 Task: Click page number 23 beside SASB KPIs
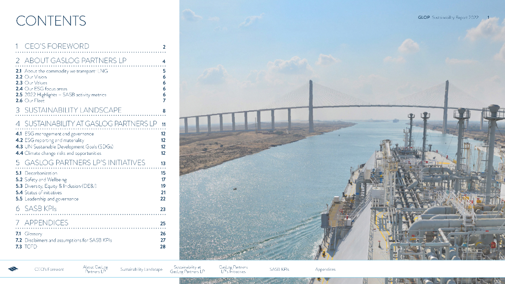point(163,209)
